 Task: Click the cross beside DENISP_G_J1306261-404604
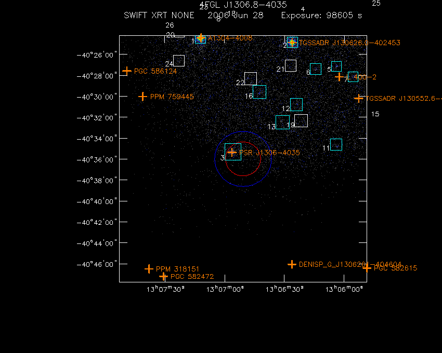click(292, 264)
